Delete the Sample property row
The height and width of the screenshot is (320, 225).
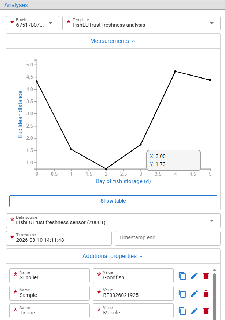[x=206, y=294]
